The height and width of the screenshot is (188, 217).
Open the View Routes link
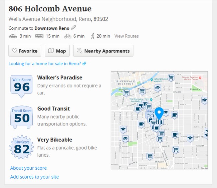[126, 36]
